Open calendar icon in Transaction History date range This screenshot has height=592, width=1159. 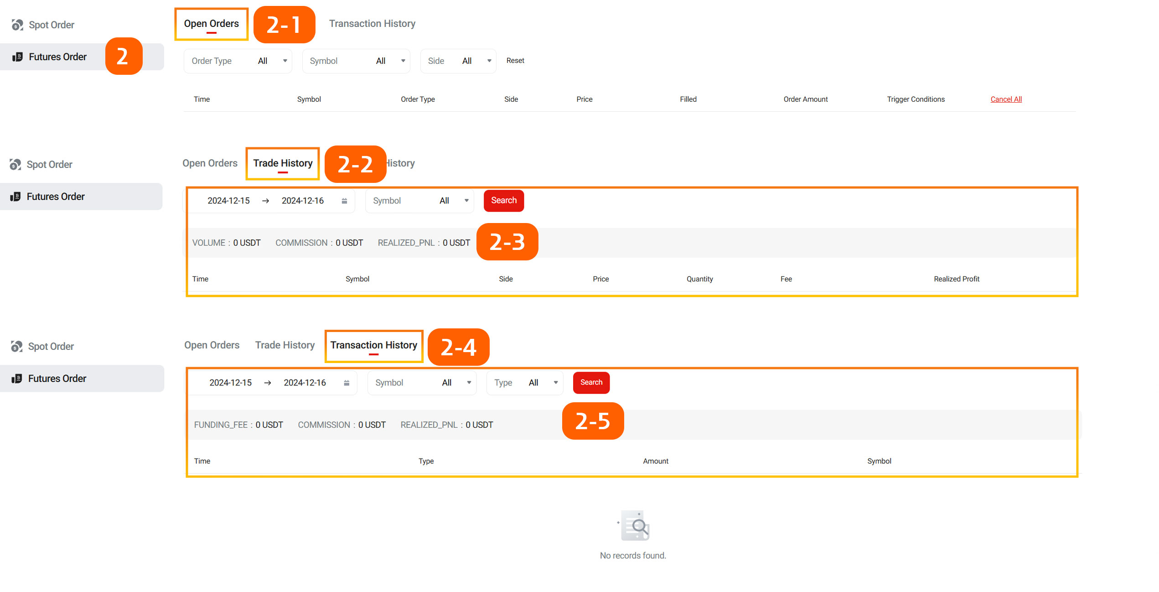(347, 383)
